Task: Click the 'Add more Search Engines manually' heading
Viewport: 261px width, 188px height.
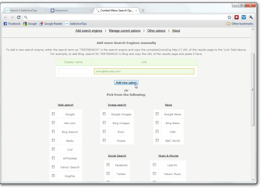Action: (x=126, y=43)
